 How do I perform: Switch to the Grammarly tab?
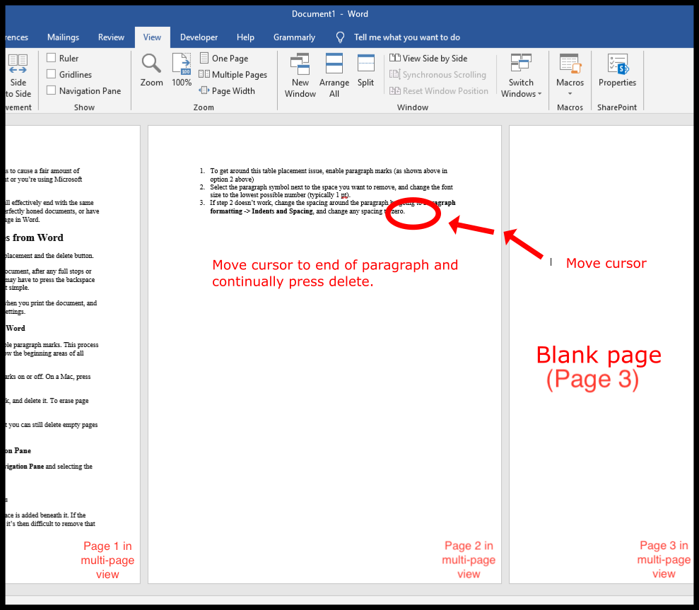(294, 37)
